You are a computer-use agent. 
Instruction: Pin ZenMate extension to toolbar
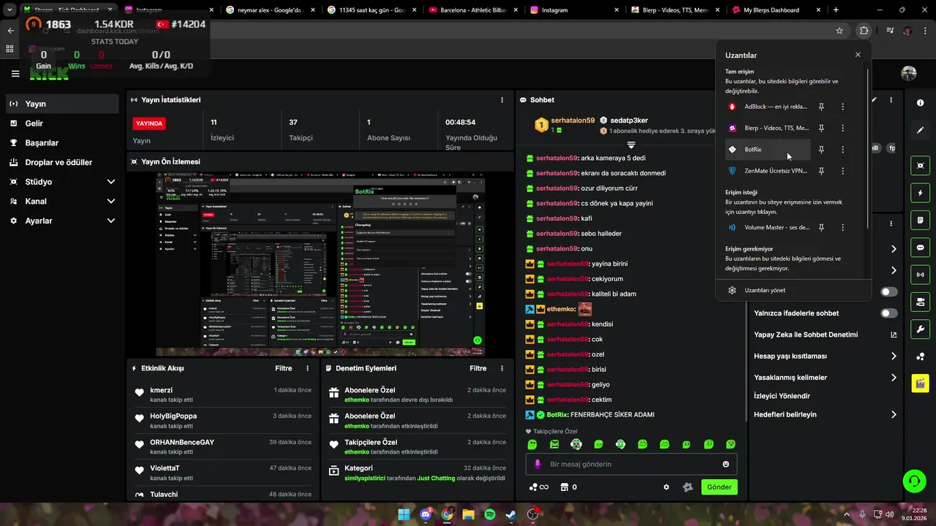(821, 171)
